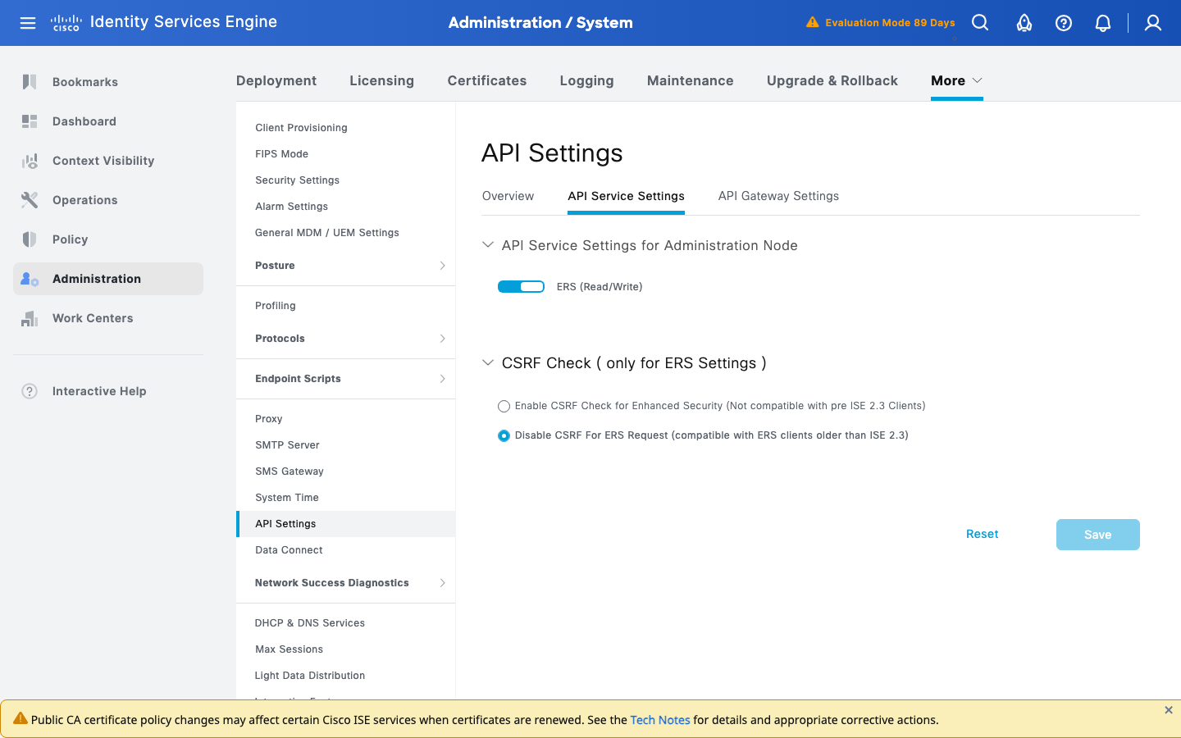1181x738 pixels.
Task: Expand the Network Success Diagnostics chevron
Action: click(x=442, y=583)
